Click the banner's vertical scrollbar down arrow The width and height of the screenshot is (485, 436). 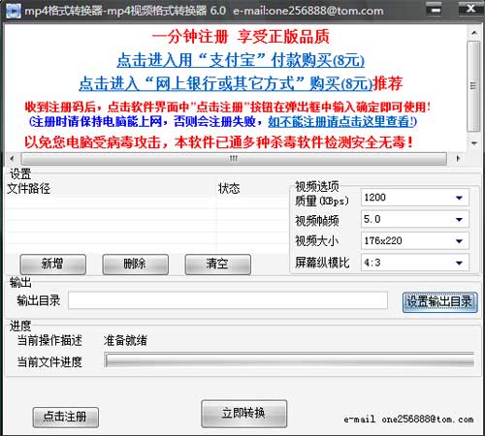pyautogui.click(x=474, y=143)
